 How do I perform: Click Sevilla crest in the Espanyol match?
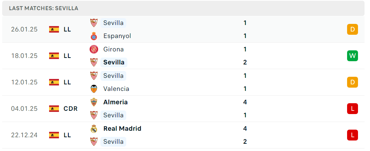point(94,23)
